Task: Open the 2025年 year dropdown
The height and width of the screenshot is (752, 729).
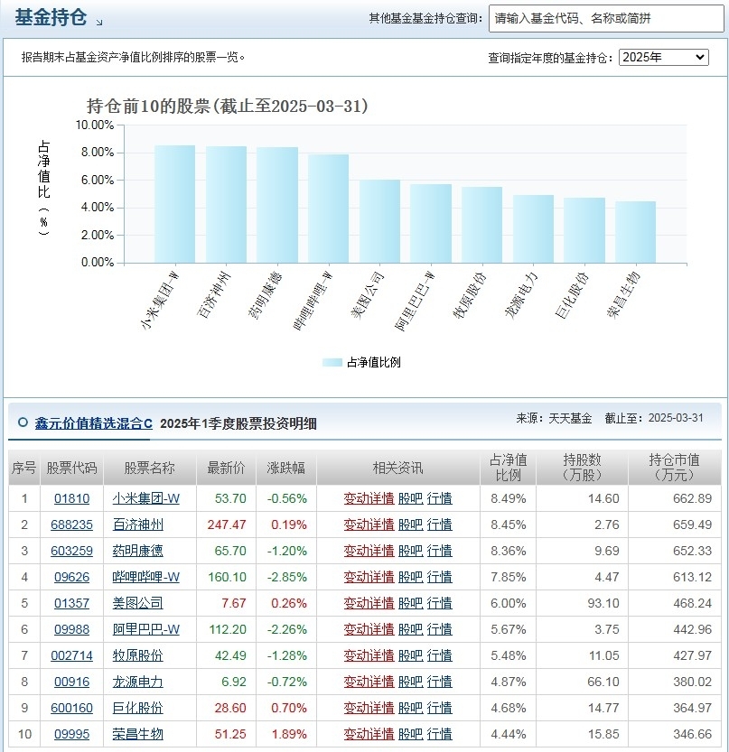Action: [x=663, y=58]
